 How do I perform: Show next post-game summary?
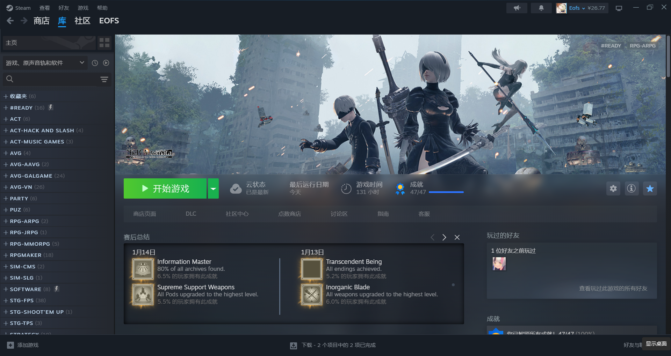pos(444,237)
